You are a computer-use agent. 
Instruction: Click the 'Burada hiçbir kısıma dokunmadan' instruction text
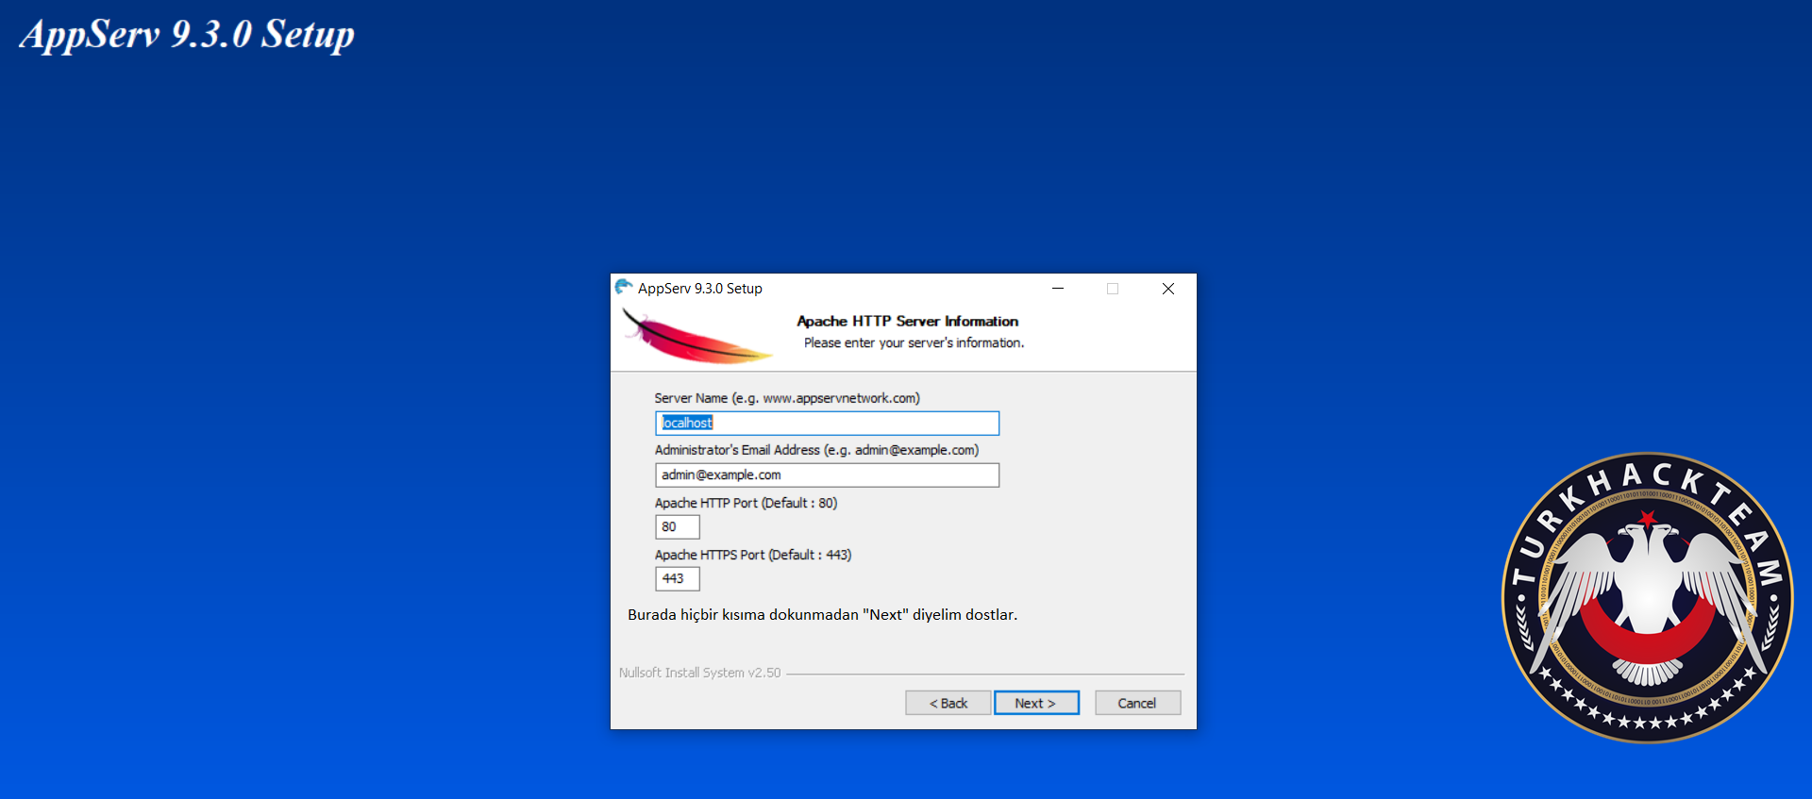[822, 614]
